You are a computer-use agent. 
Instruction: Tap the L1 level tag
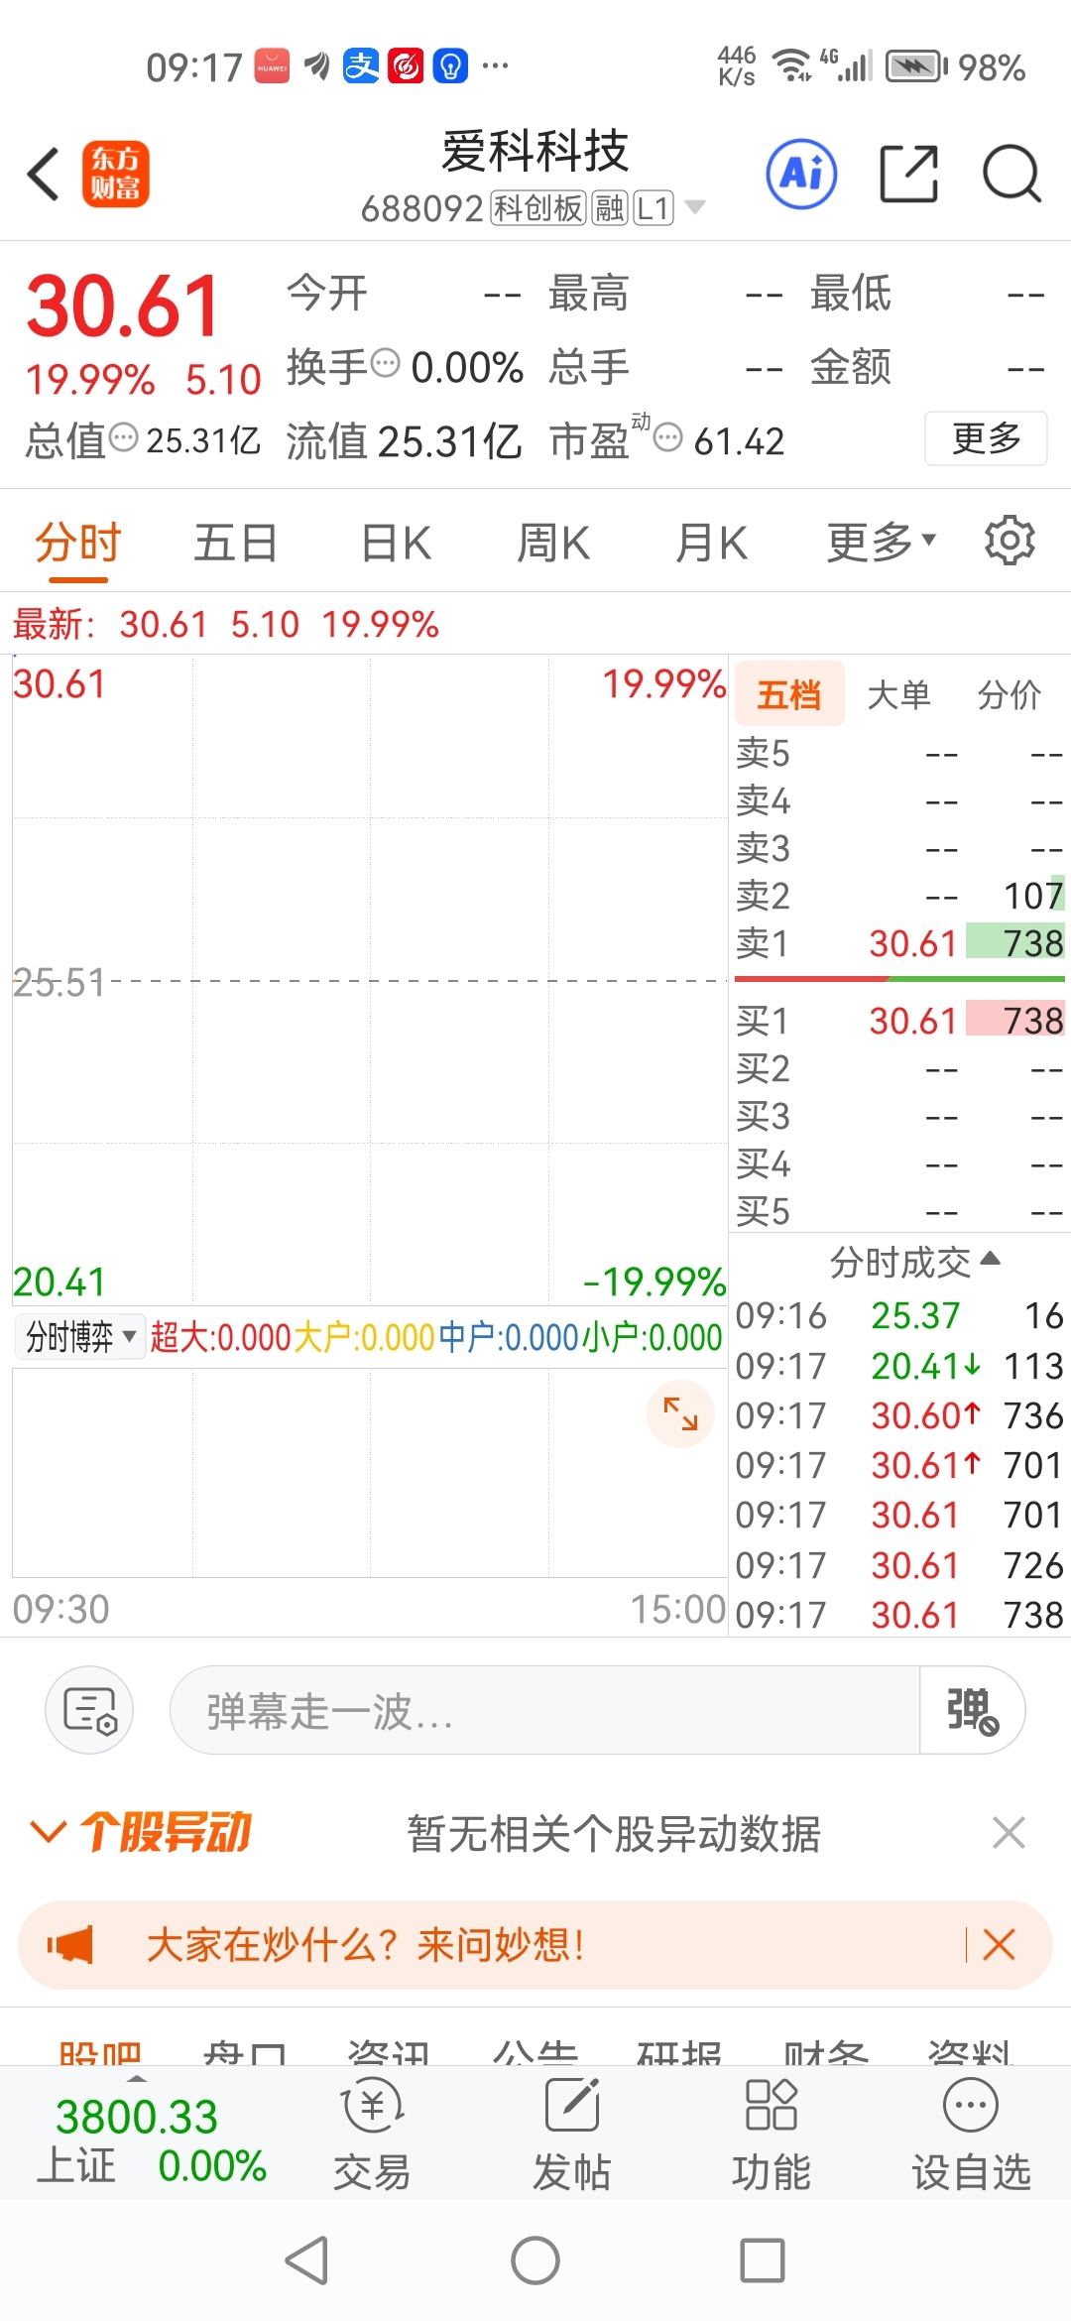click(x=654, y=208)
